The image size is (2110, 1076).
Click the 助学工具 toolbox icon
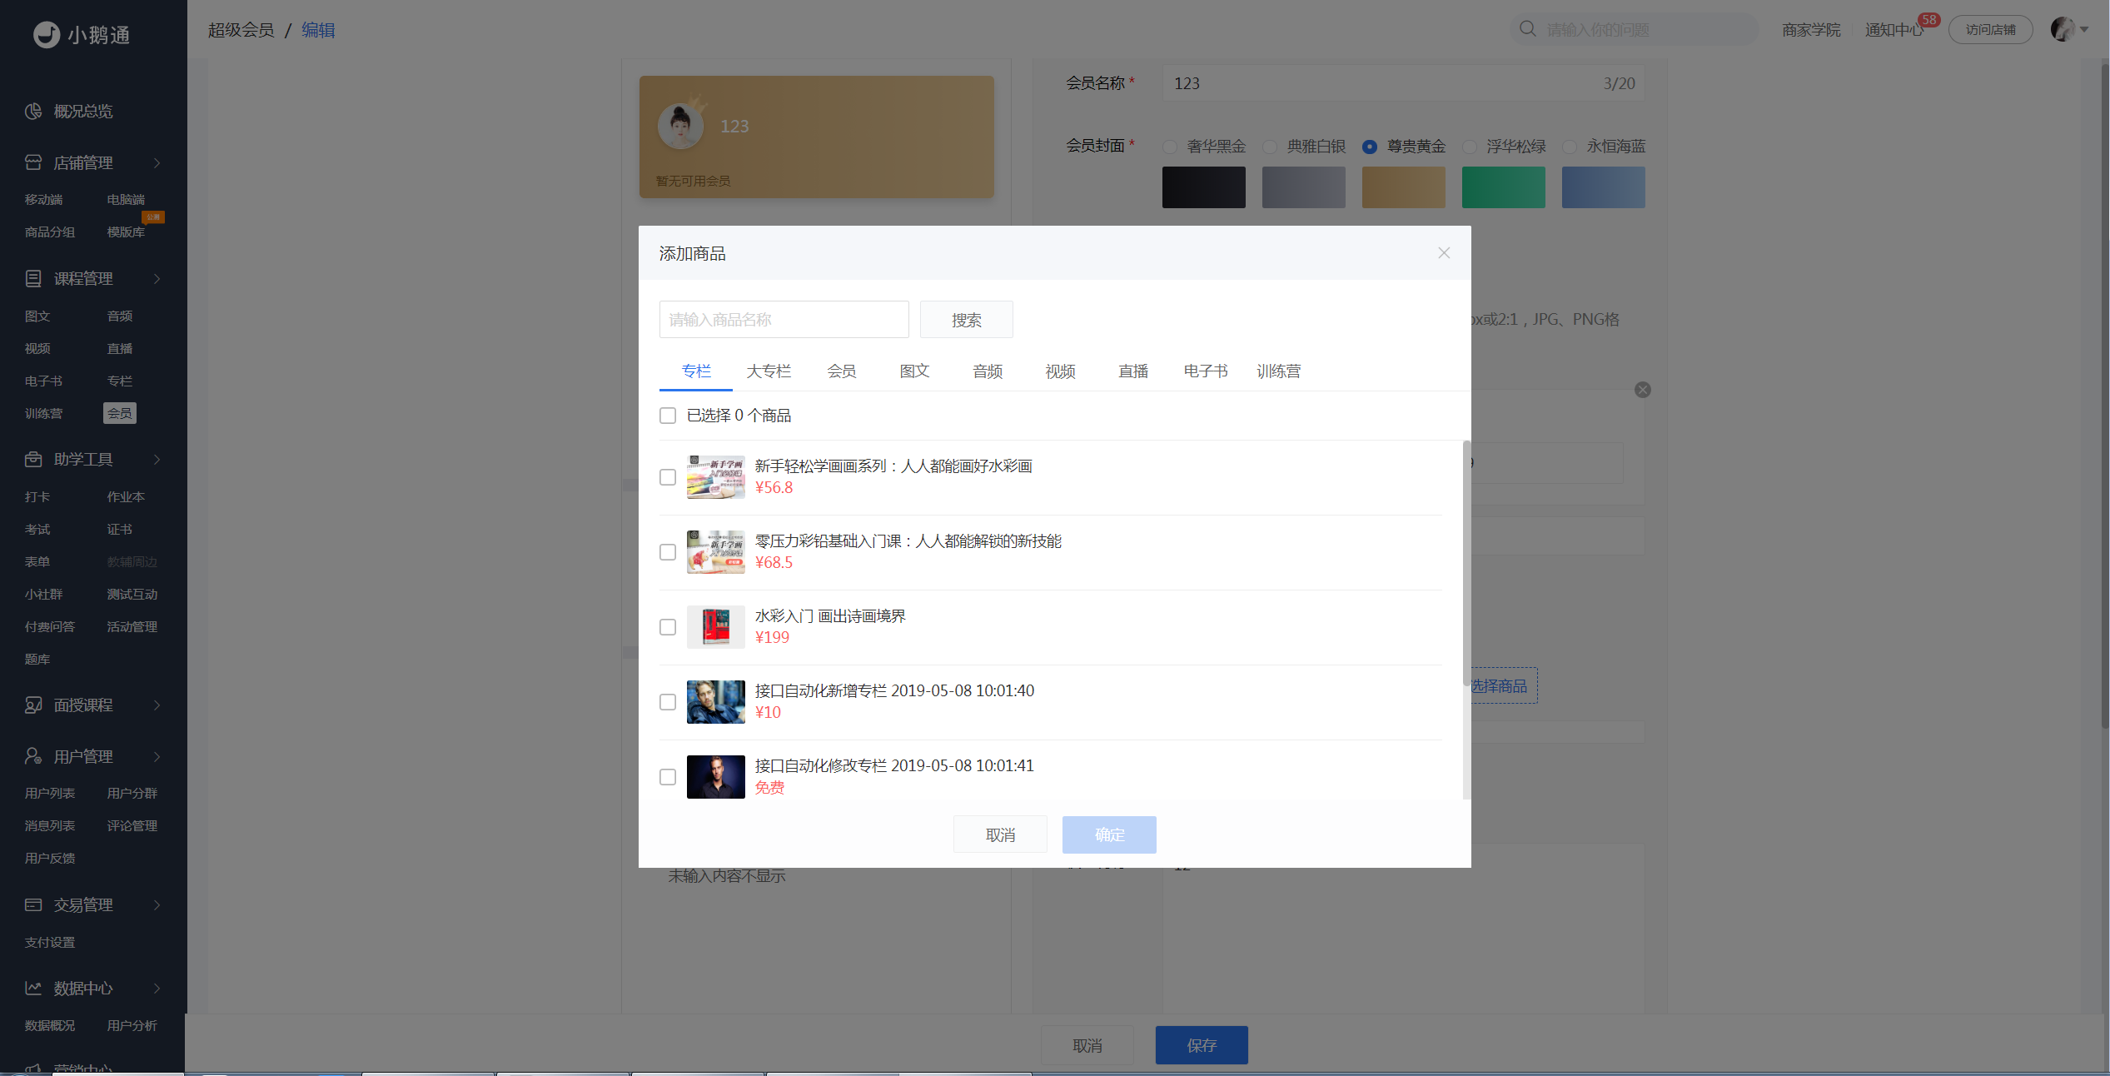tap(33, 459)
